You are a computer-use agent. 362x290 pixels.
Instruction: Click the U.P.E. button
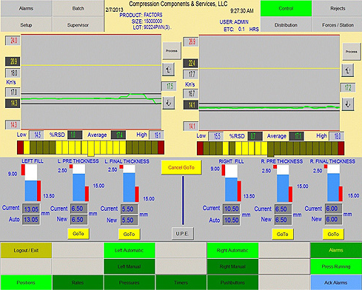coord(183,233)
